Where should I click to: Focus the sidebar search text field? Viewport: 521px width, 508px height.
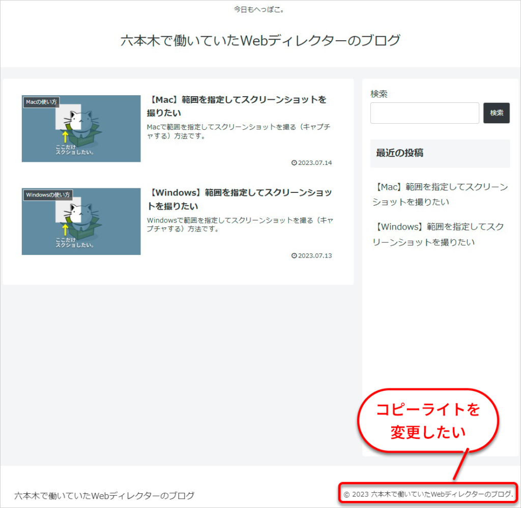pyautogui.click(x=424, y=113)
